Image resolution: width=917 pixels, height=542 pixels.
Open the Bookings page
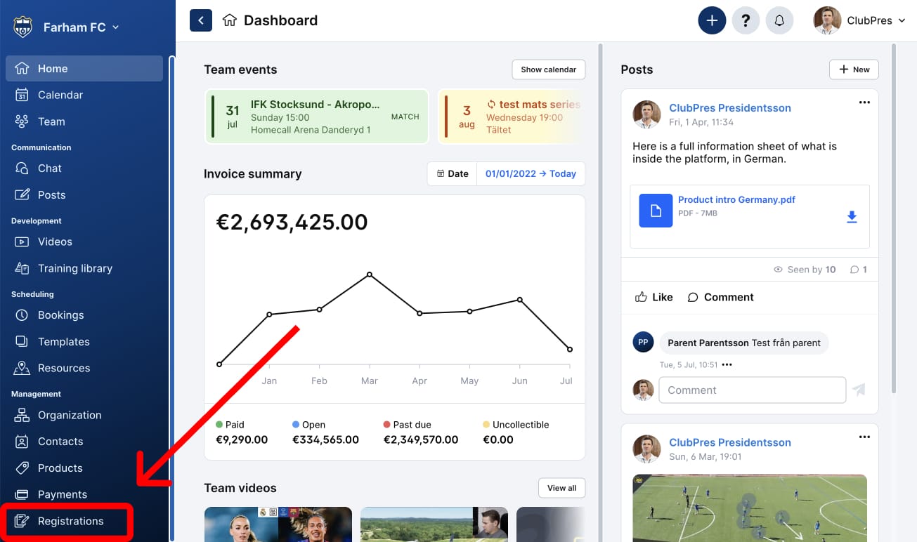62,315
